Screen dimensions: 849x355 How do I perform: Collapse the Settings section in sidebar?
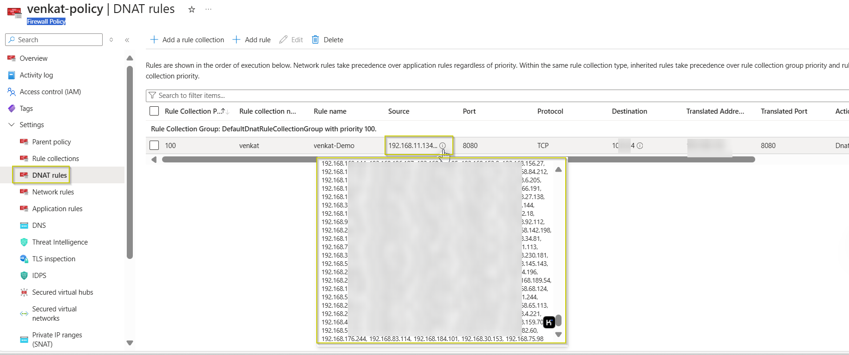(x=12, y=125)
